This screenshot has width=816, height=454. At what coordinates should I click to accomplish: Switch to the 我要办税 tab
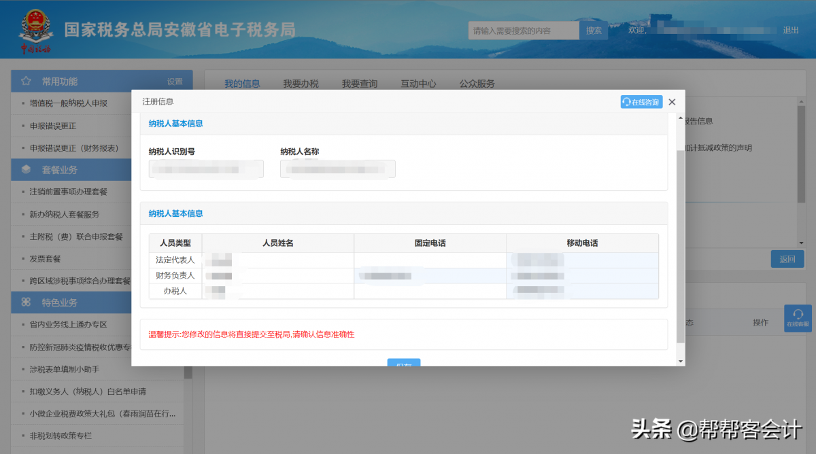pyautogui.click(x=301, y=84)
